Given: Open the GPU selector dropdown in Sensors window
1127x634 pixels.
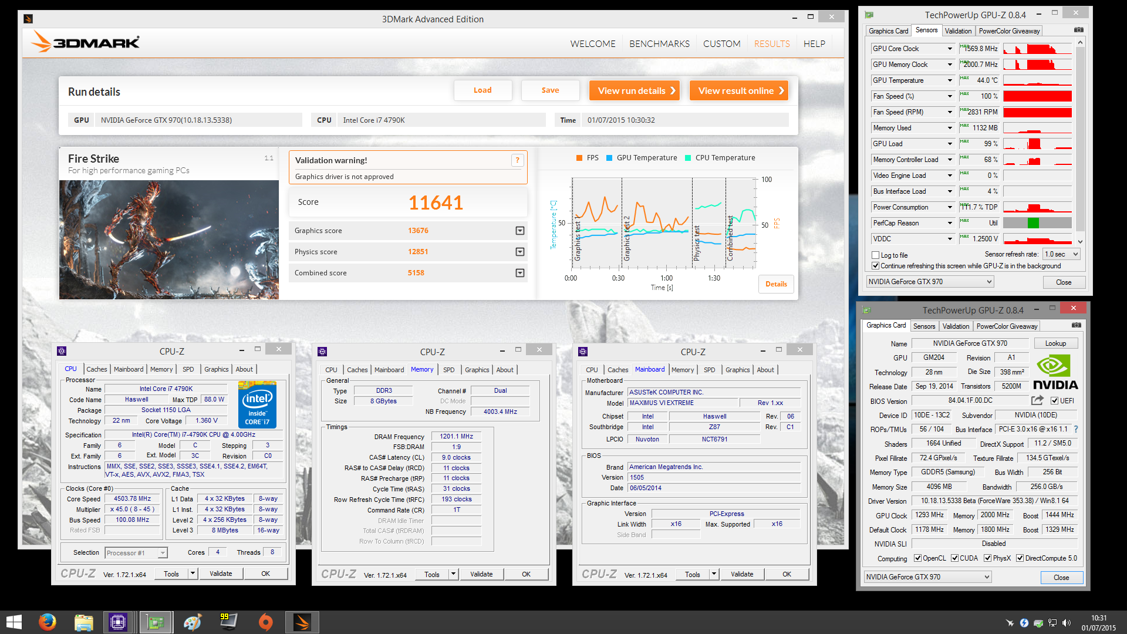Looking at the screenshot, I should pyautogui.click(x=930, y=282).
